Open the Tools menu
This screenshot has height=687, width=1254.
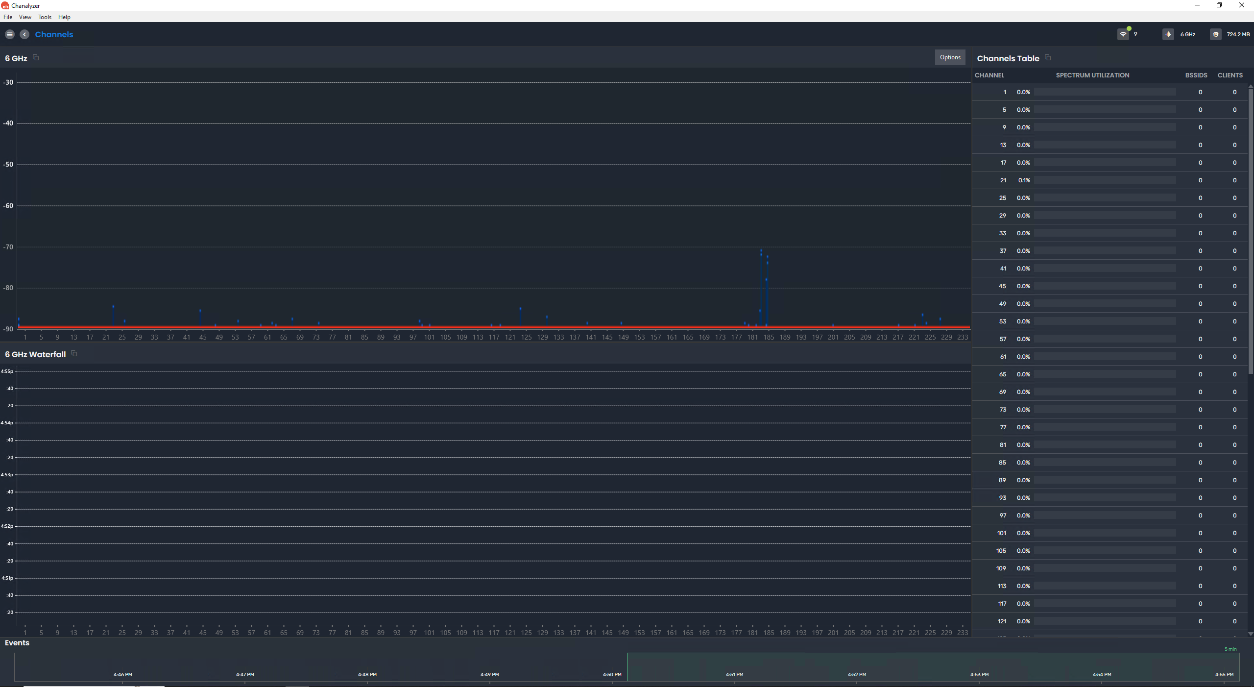tap(45, 17)
